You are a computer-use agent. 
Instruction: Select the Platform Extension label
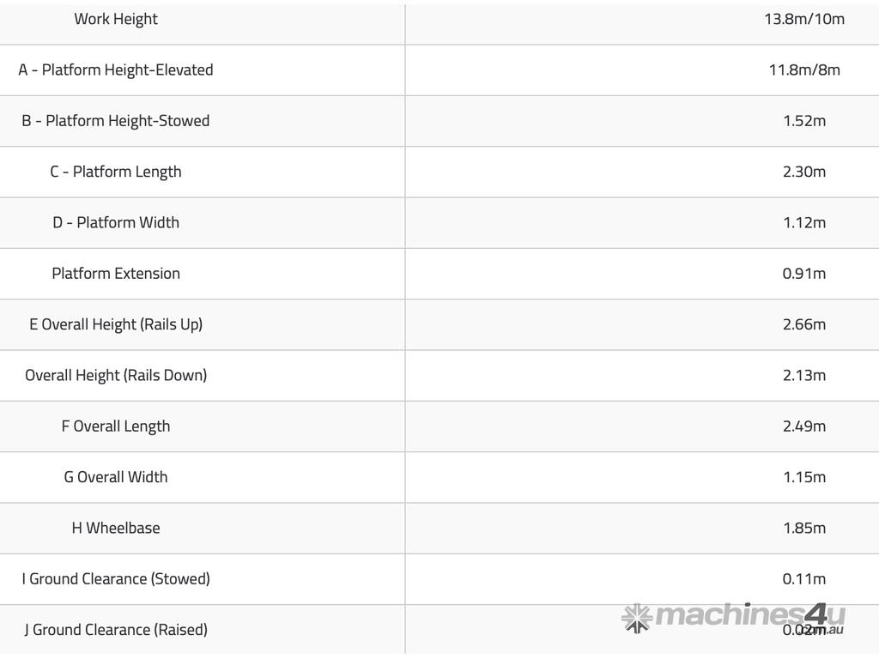coord(116,274)
